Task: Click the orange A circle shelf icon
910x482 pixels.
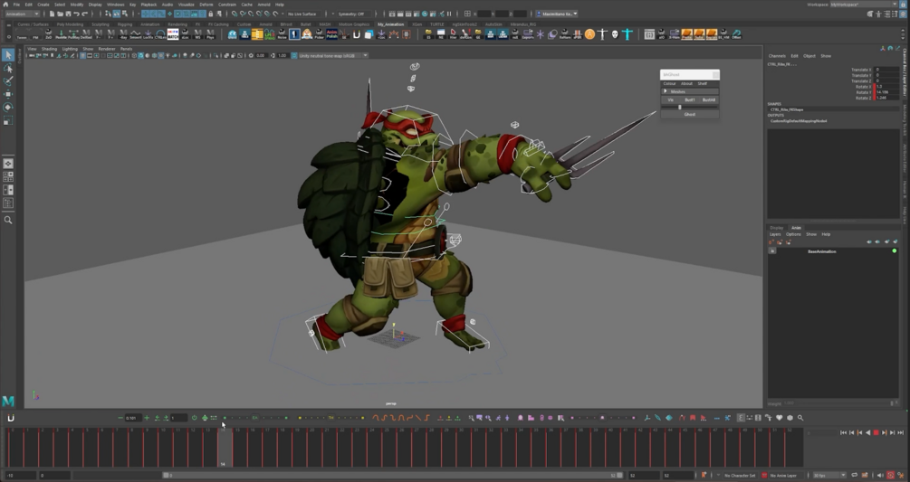Action: coord(589,34)
